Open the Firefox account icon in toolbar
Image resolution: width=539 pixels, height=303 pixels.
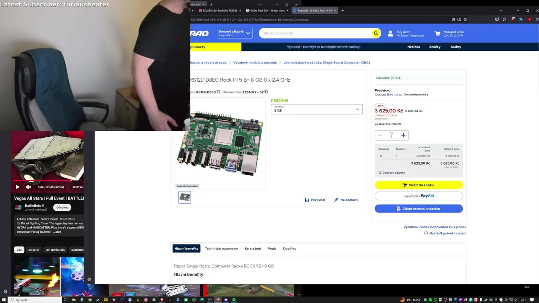point(497,19)
